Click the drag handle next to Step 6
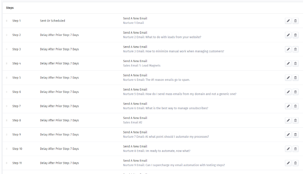Image resolution: width=304 pixels, height=174 pixels. pos(7,92)
